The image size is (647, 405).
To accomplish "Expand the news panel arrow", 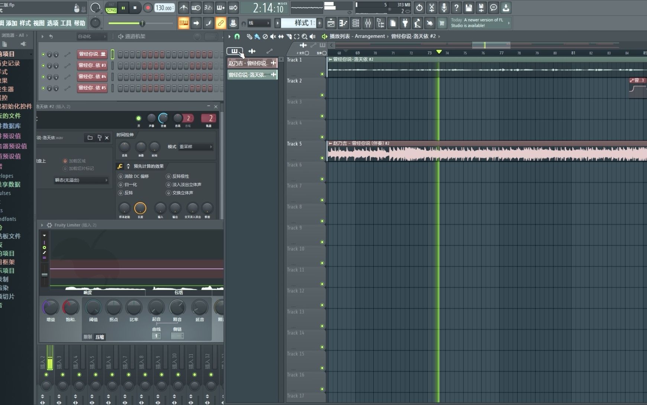I will click(x=509, y=23).
